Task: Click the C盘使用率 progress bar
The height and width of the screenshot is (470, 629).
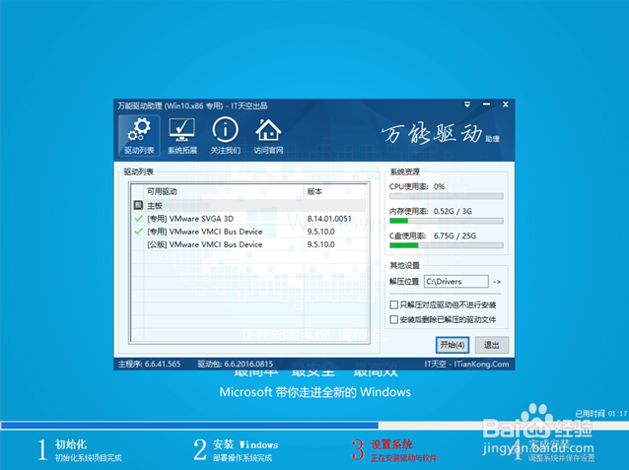Action: click(x=446, y=245)
